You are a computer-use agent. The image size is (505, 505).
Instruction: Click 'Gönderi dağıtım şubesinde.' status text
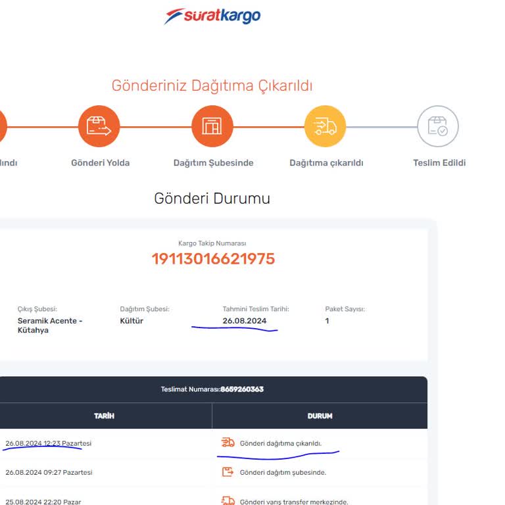coord(283,473)
